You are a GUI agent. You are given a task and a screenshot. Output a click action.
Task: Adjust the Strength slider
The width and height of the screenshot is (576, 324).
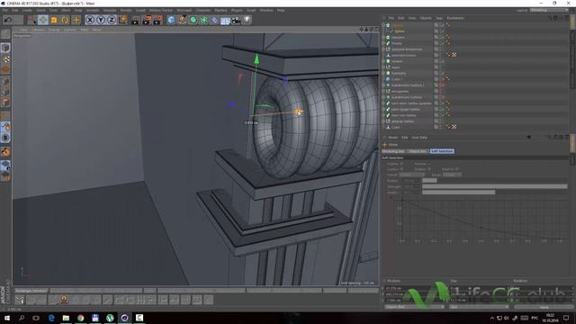(x=494, y=186)
